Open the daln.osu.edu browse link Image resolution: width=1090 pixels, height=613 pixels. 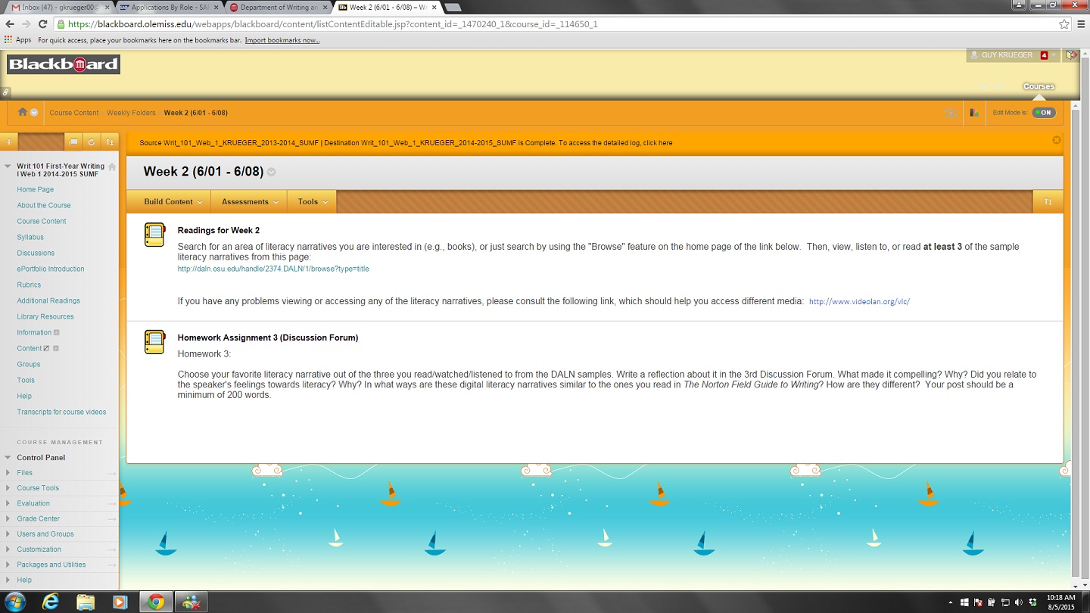(273, 269)
